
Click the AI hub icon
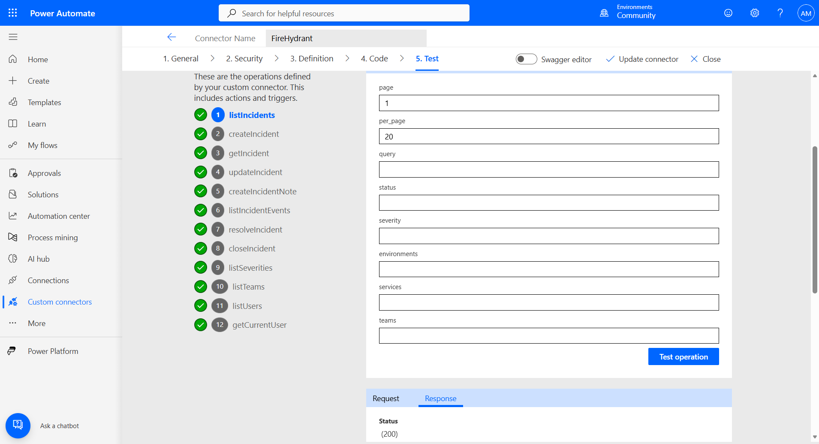(13, 259)
